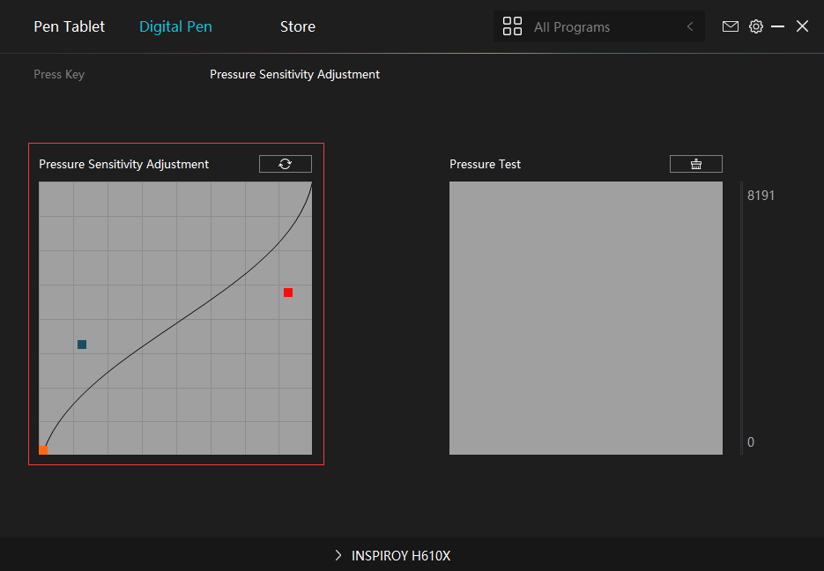Select the Digital Pen tab
The image size is (824, 571).
[175, 26]
